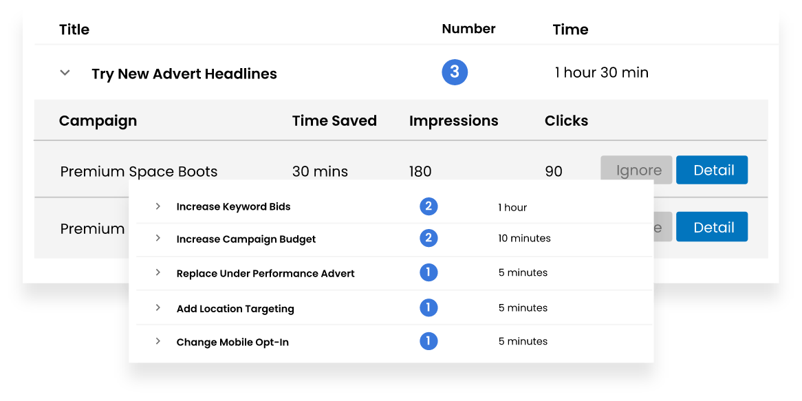This screenshot has height=401, width=802.
Task: Select the count badge for Add Location Targeting
Action: tap(428, 307)
